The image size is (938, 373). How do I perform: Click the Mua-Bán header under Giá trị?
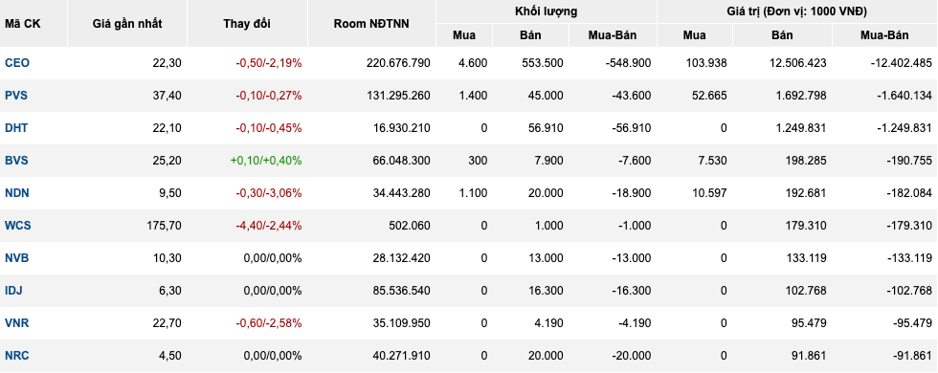coord(884,35)
